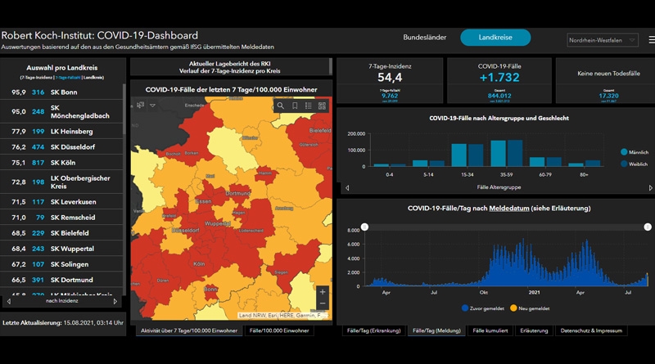Image resolution: width=655 pixels, height=364 pixels.
Task: Select SK Köln row
Action: tap(61, 163)
